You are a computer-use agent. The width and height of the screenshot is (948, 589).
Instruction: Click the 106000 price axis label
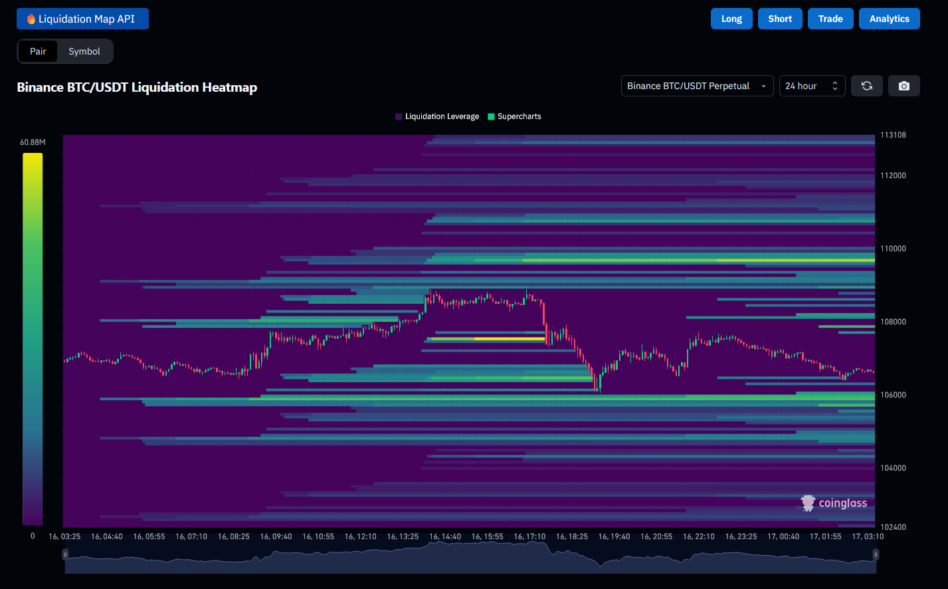[893, 395]
